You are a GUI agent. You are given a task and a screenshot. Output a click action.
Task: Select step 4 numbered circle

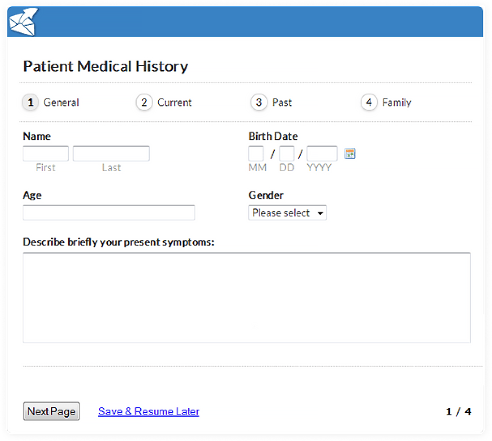369,102
